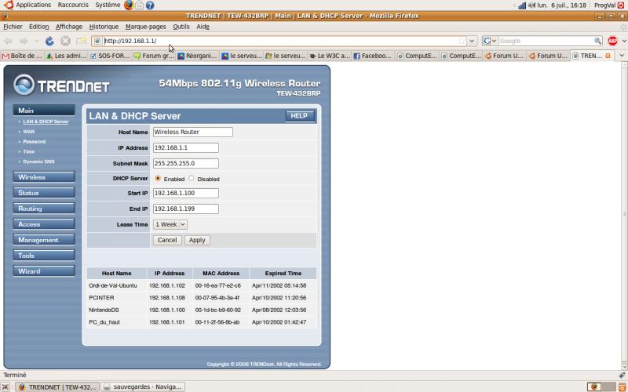Viewport: 628px width, 392px height.
Task: Go back with the browser back arrow
Action: pyautogui.click(x=8, y=41)
